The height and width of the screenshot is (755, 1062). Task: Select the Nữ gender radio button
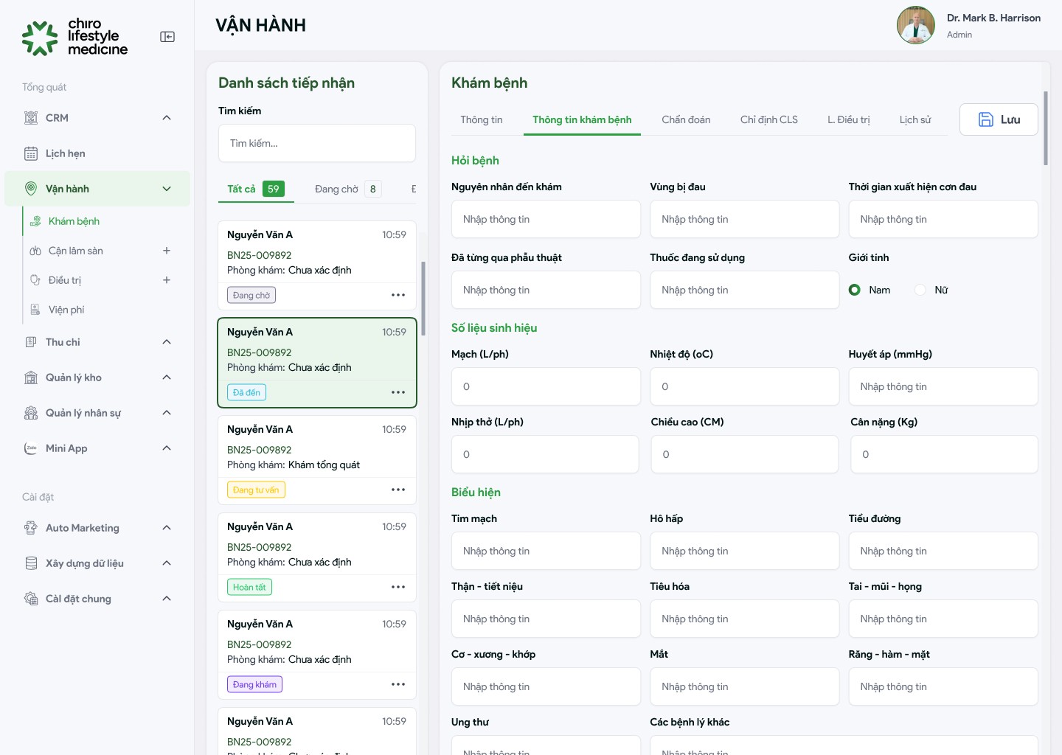coord(920,290)
